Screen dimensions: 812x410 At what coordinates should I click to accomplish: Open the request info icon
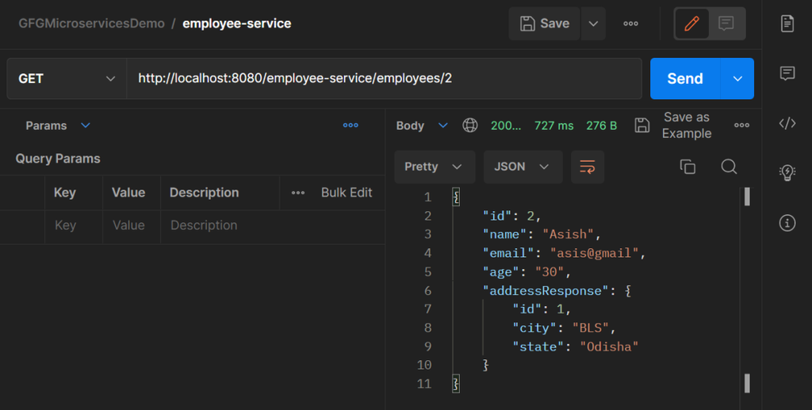[787, 223]
